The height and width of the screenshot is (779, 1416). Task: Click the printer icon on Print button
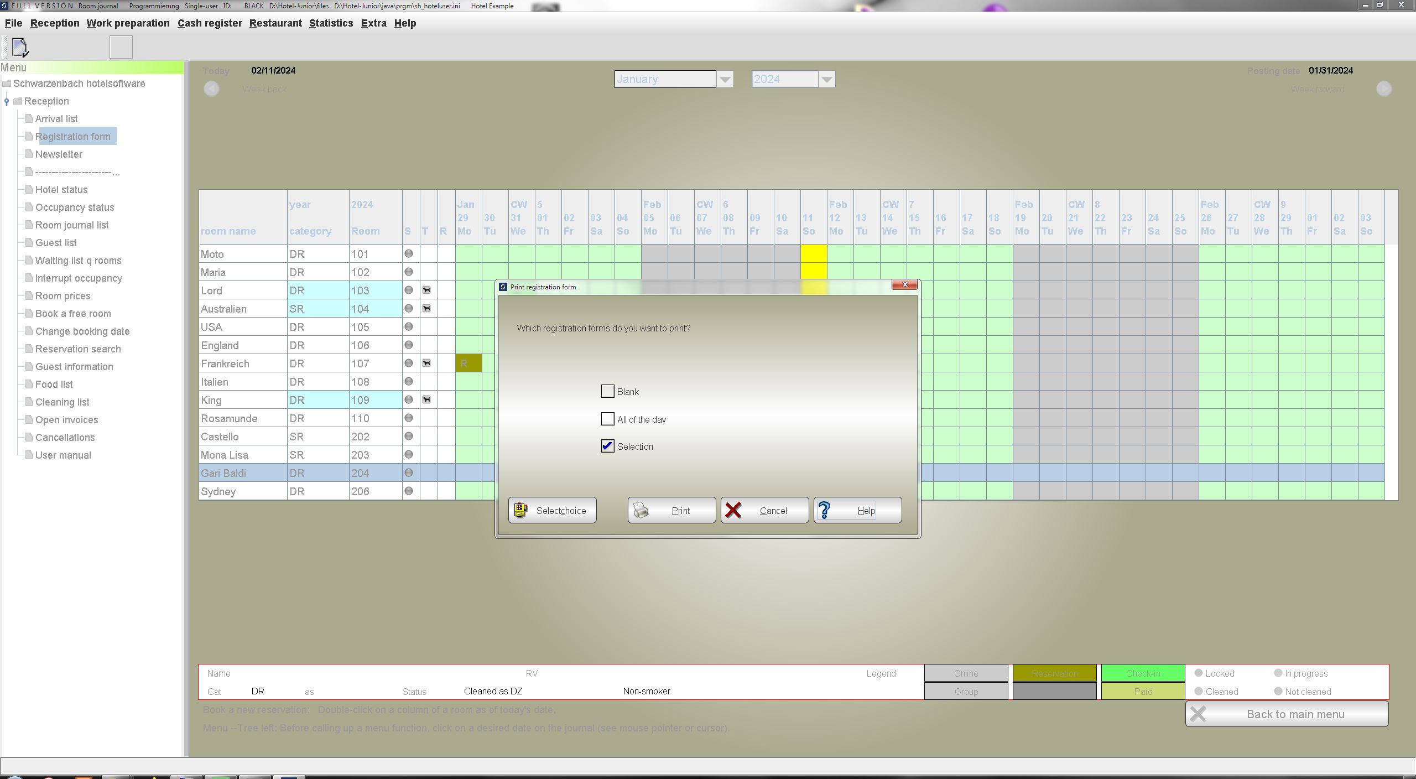tap(641, 510)
